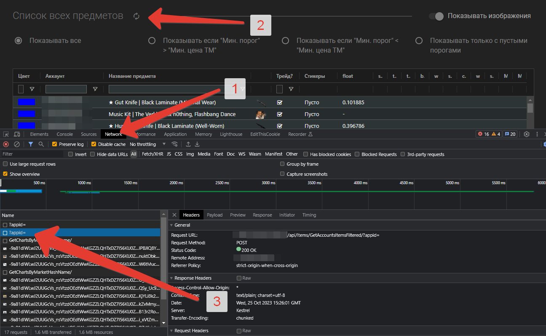This screenshot has width=546, height=336.
Task: Click the warnings counter showing 4
Action: [496, 134]
